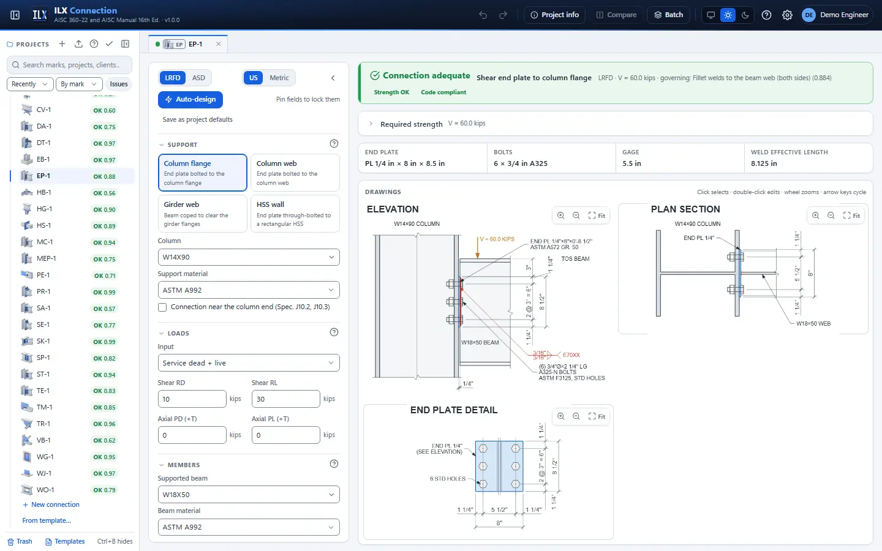Switch units to Metric
This screenshot has width=882, height=551.
tap(279, 78)
